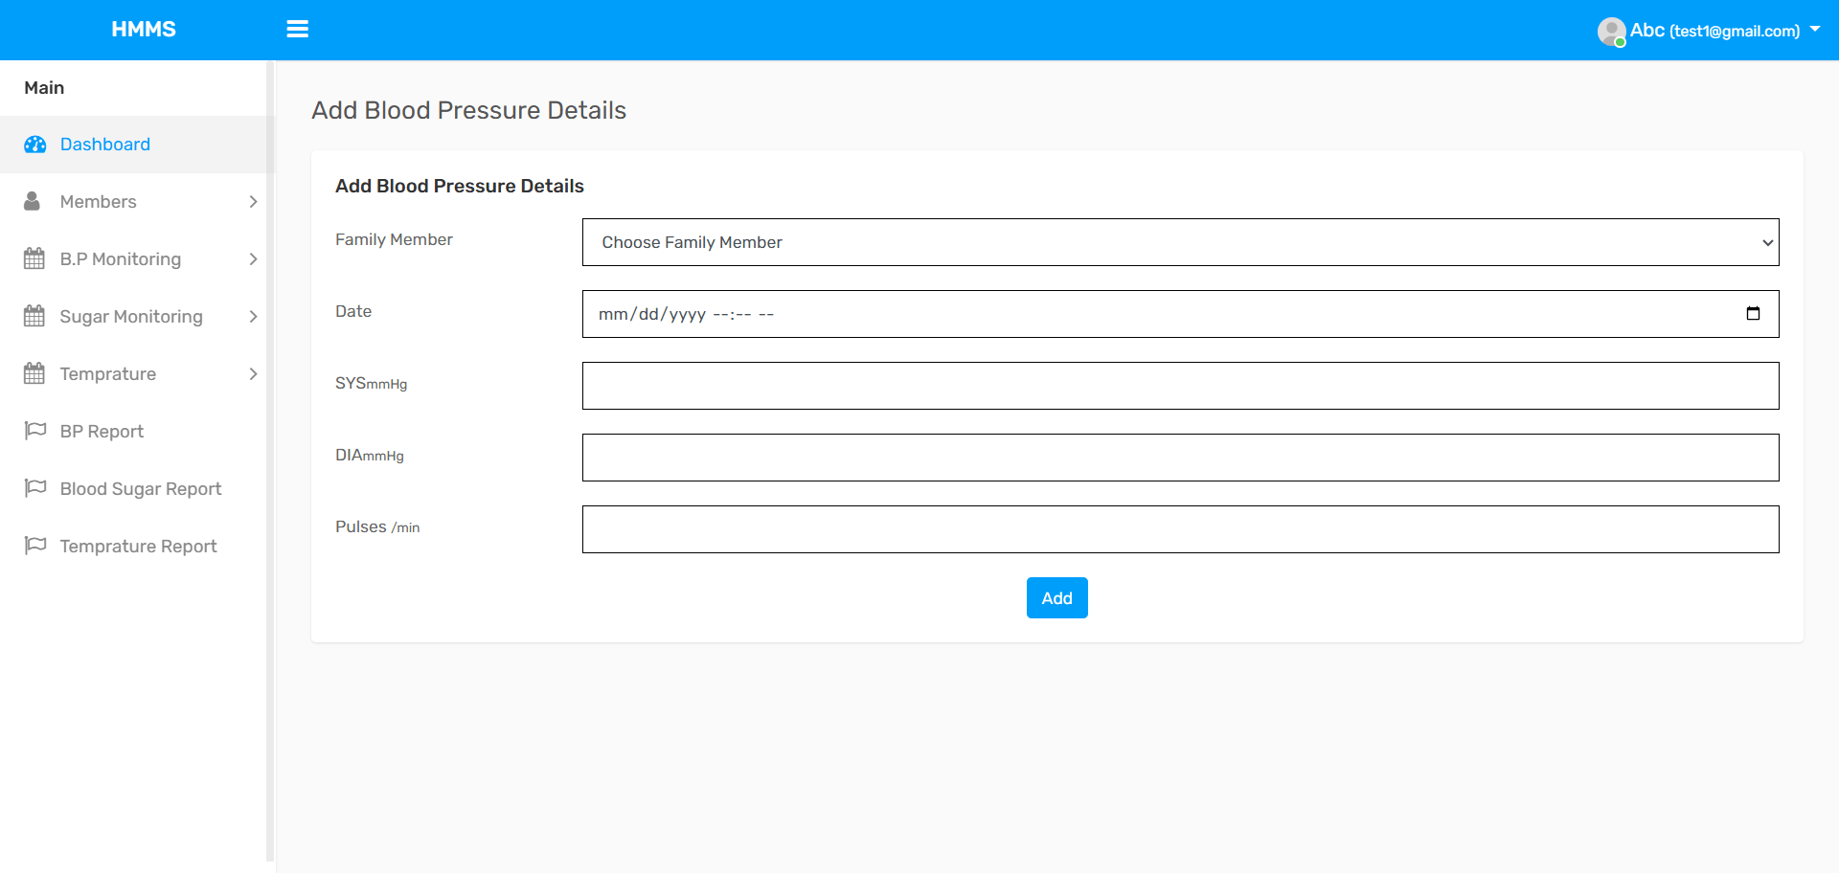The image size is (1839, 873).
Task: Click inside the SYS mmHg input field
Action: (x=1180, y=385)
